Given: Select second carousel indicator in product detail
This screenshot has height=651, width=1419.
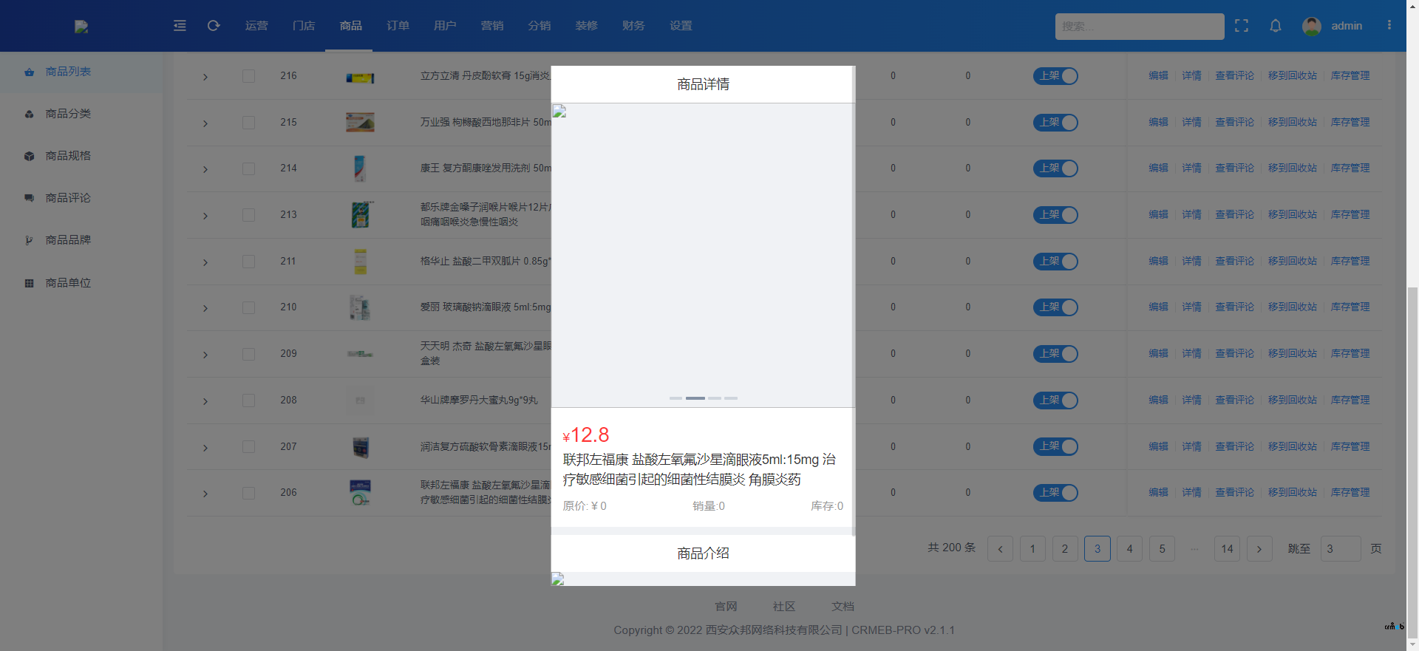Looking at the screenshot, I should (x=695, y=398).
